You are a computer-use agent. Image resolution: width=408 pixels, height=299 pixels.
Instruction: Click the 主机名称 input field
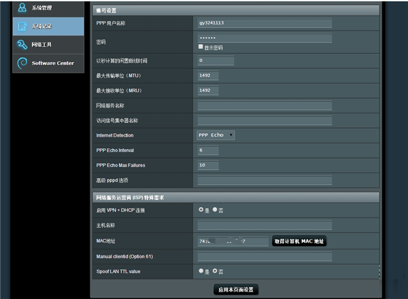pos(265,226)
